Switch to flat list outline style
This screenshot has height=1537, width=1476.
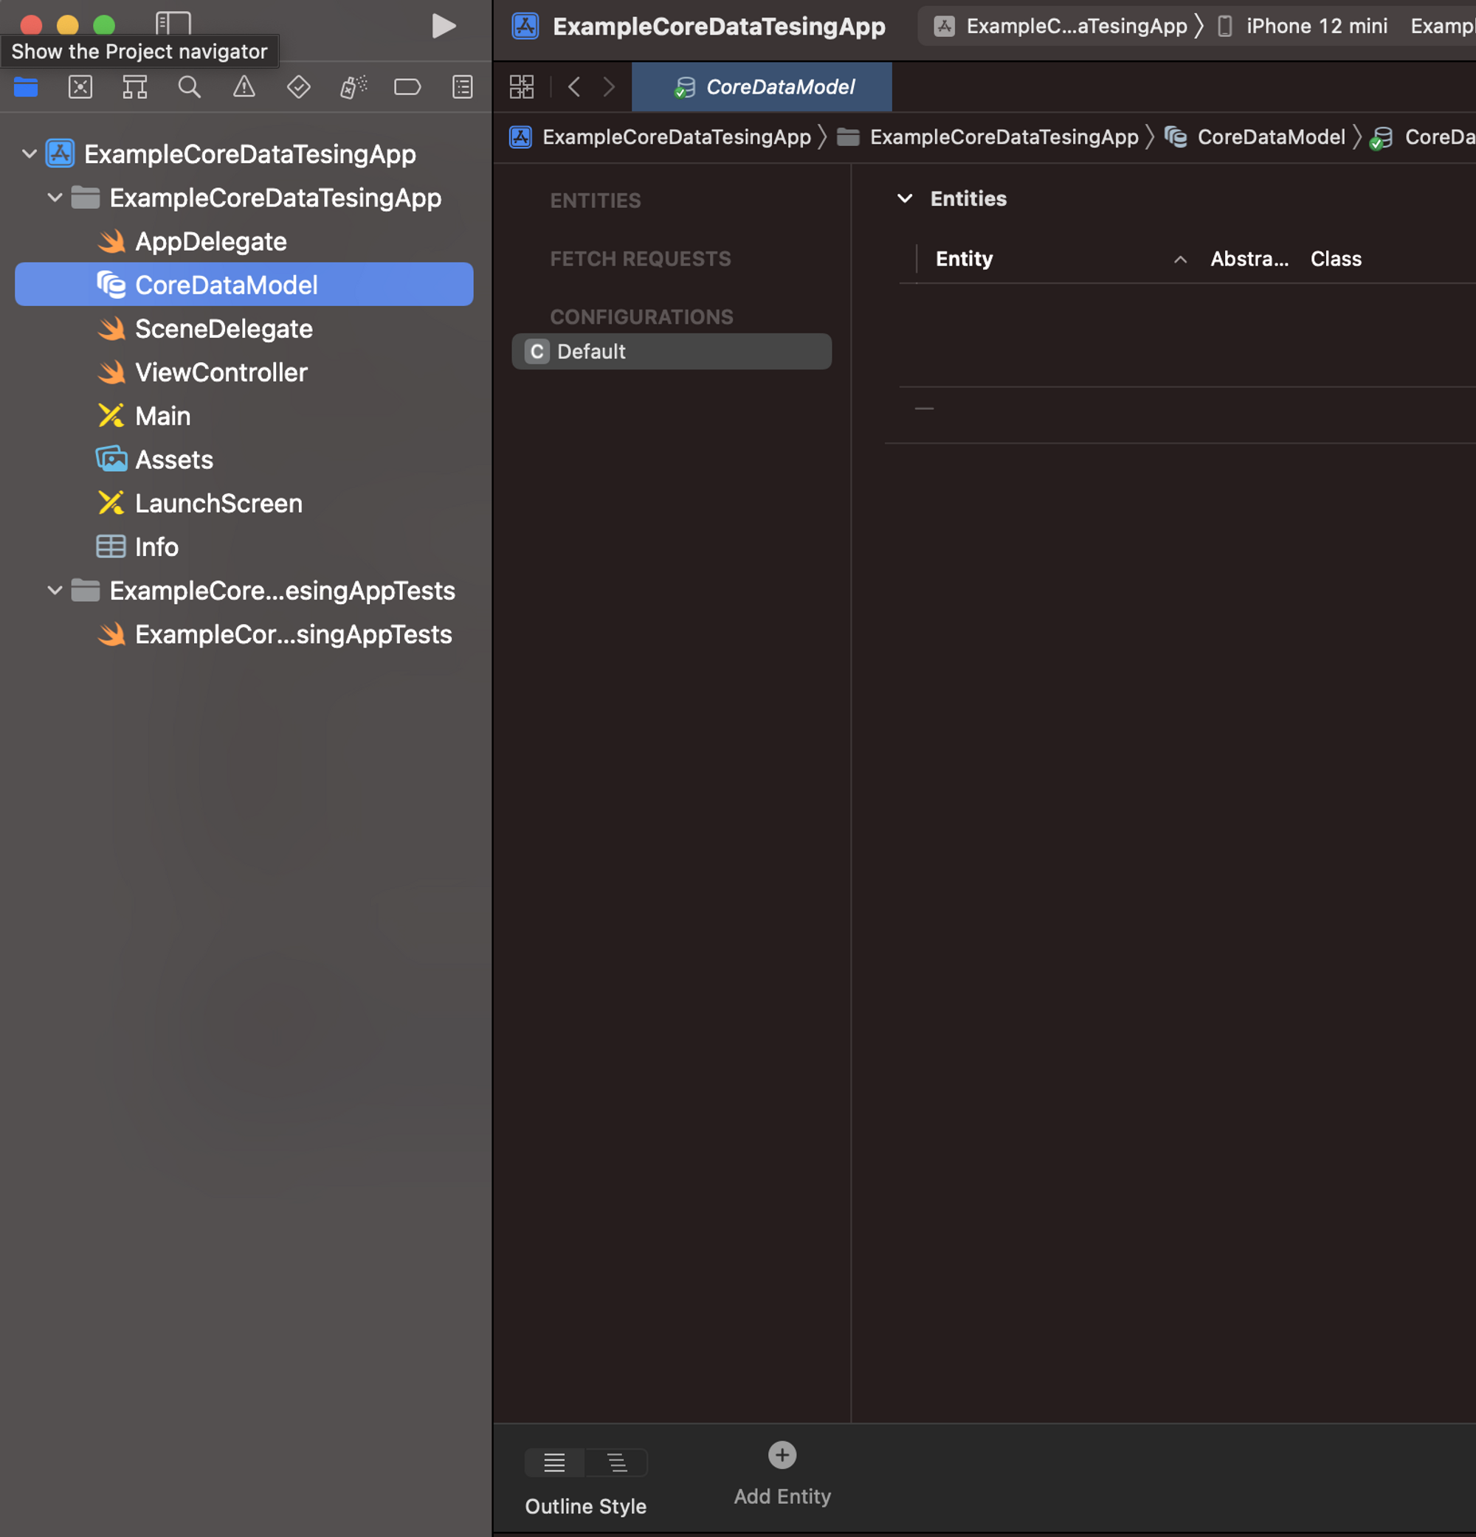click(x=555, y=1463)
